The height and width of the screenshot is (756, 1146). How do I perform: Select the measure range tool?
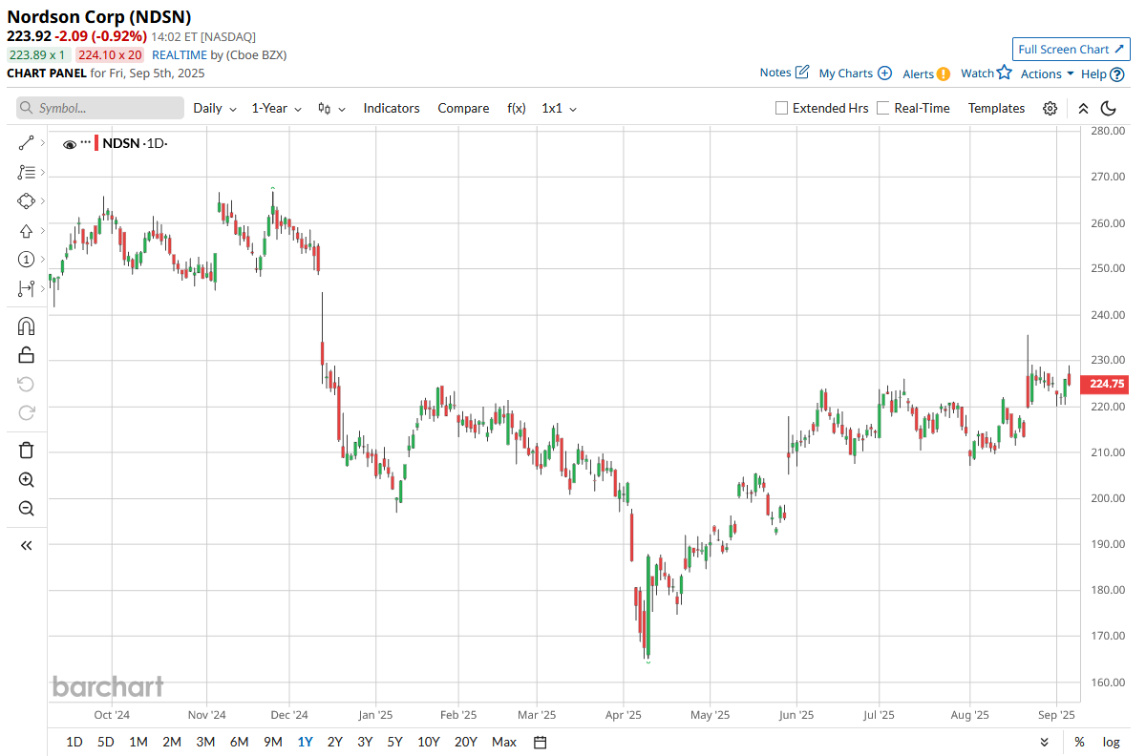pyautogui.click(x=26, y=288)
